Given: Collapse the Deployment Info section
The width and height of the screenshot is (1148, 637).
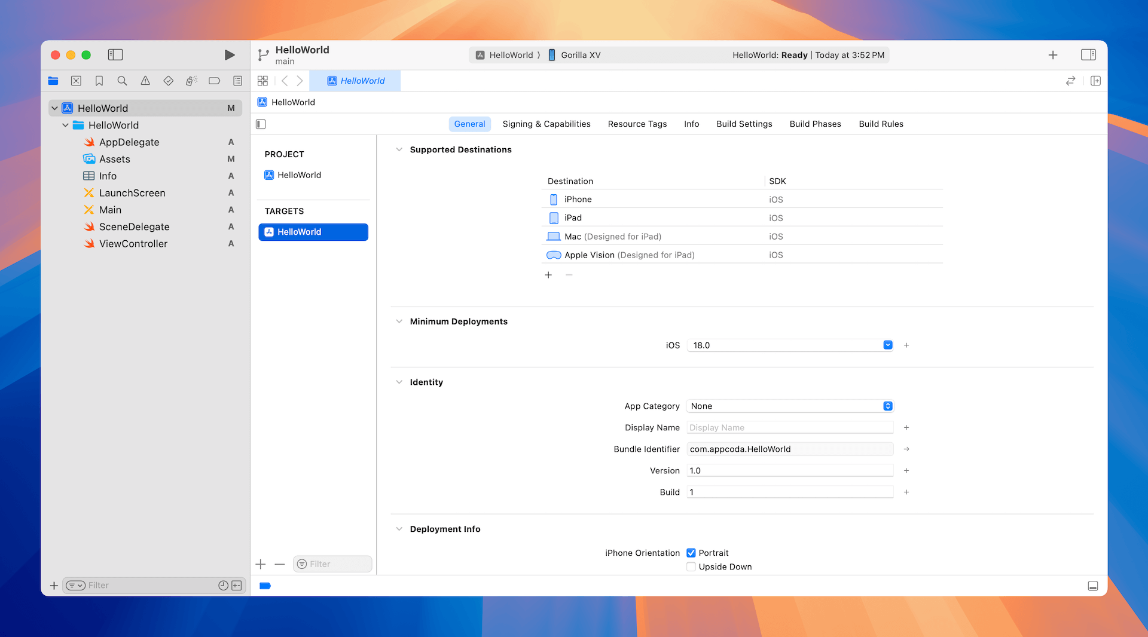Looking at the screenshot, I should (x=399, y=529).
